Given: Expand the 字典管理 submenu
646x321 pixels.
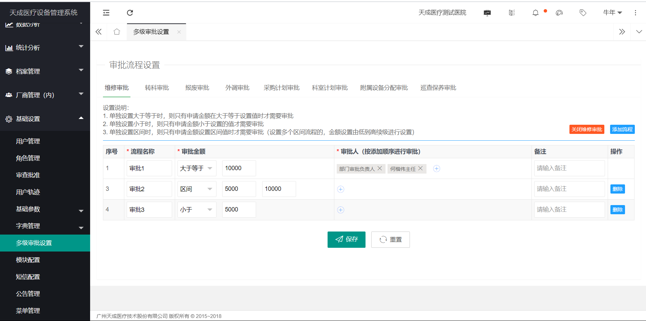Looking at the screenshot, I should (45, 226).
